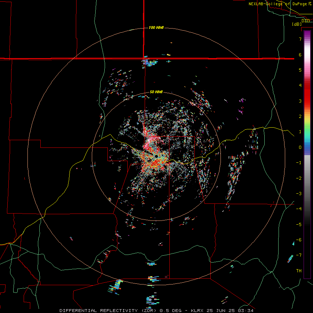Click the TH label on the color scale
The width and height of the screenshot is (313, 313).
click(299, 271)
